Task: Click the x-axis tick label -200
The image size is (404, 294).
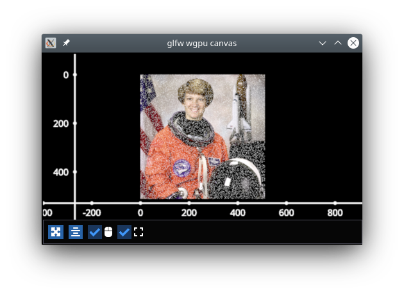Action: point(92,213)
